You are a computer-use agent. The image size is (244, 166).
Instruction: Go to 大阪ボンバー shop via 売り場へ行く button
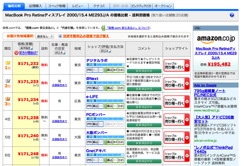177,138
